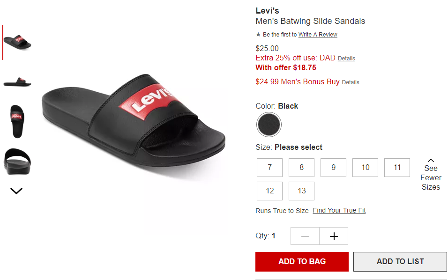
Task: Open the Find Your True Fit link
Action: tap(339, 210)
